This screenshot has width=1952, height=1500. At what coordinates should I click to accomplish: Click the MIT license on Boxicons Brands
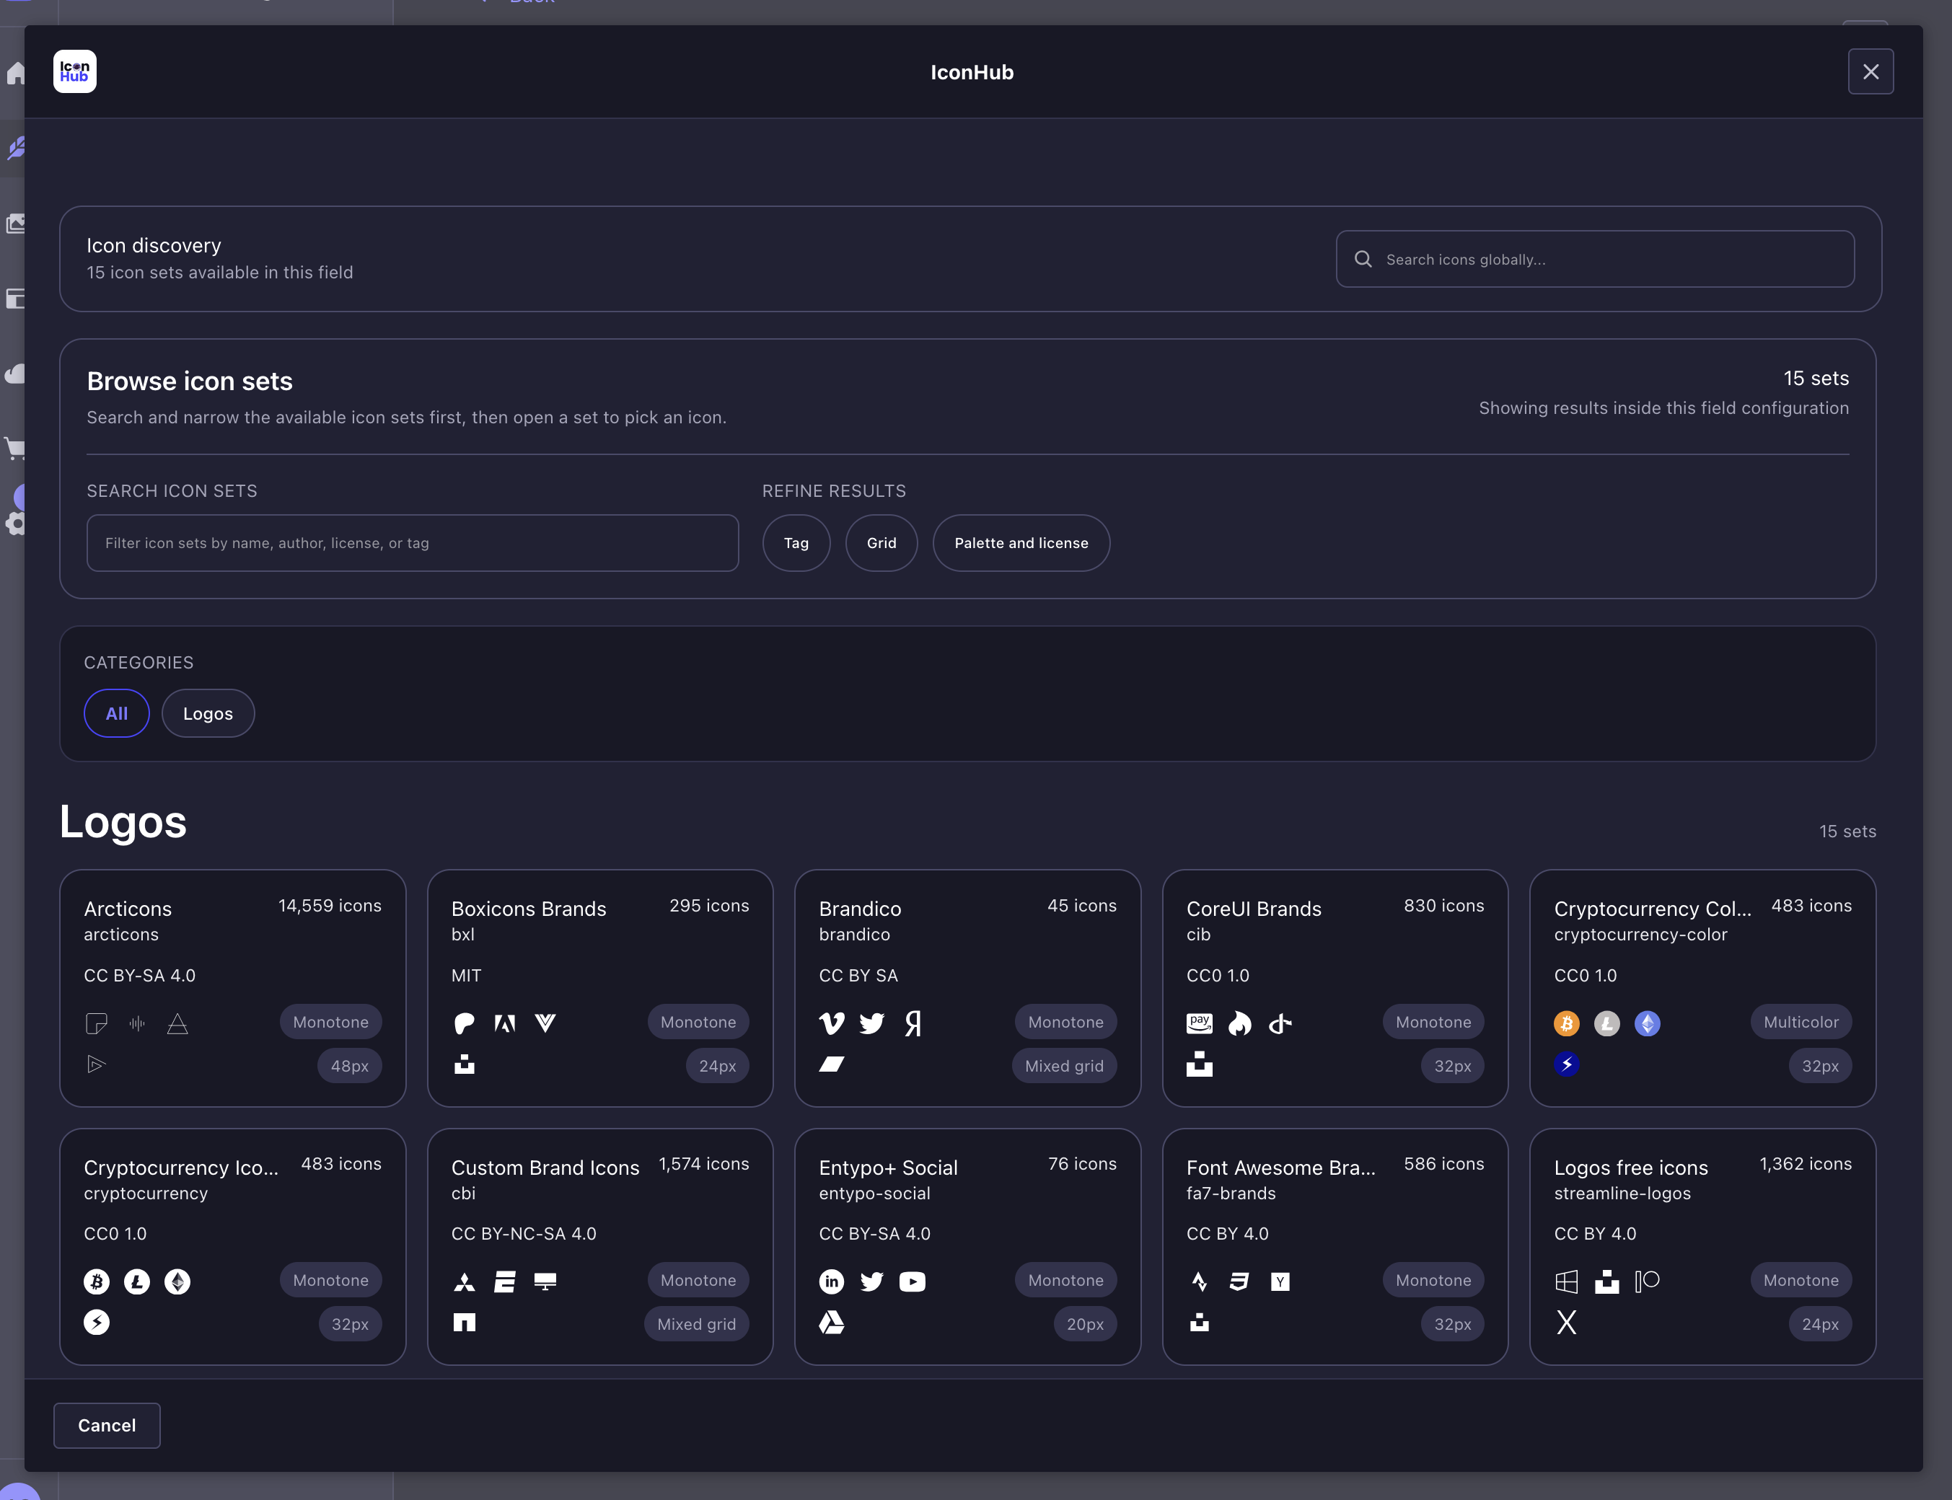466,976
